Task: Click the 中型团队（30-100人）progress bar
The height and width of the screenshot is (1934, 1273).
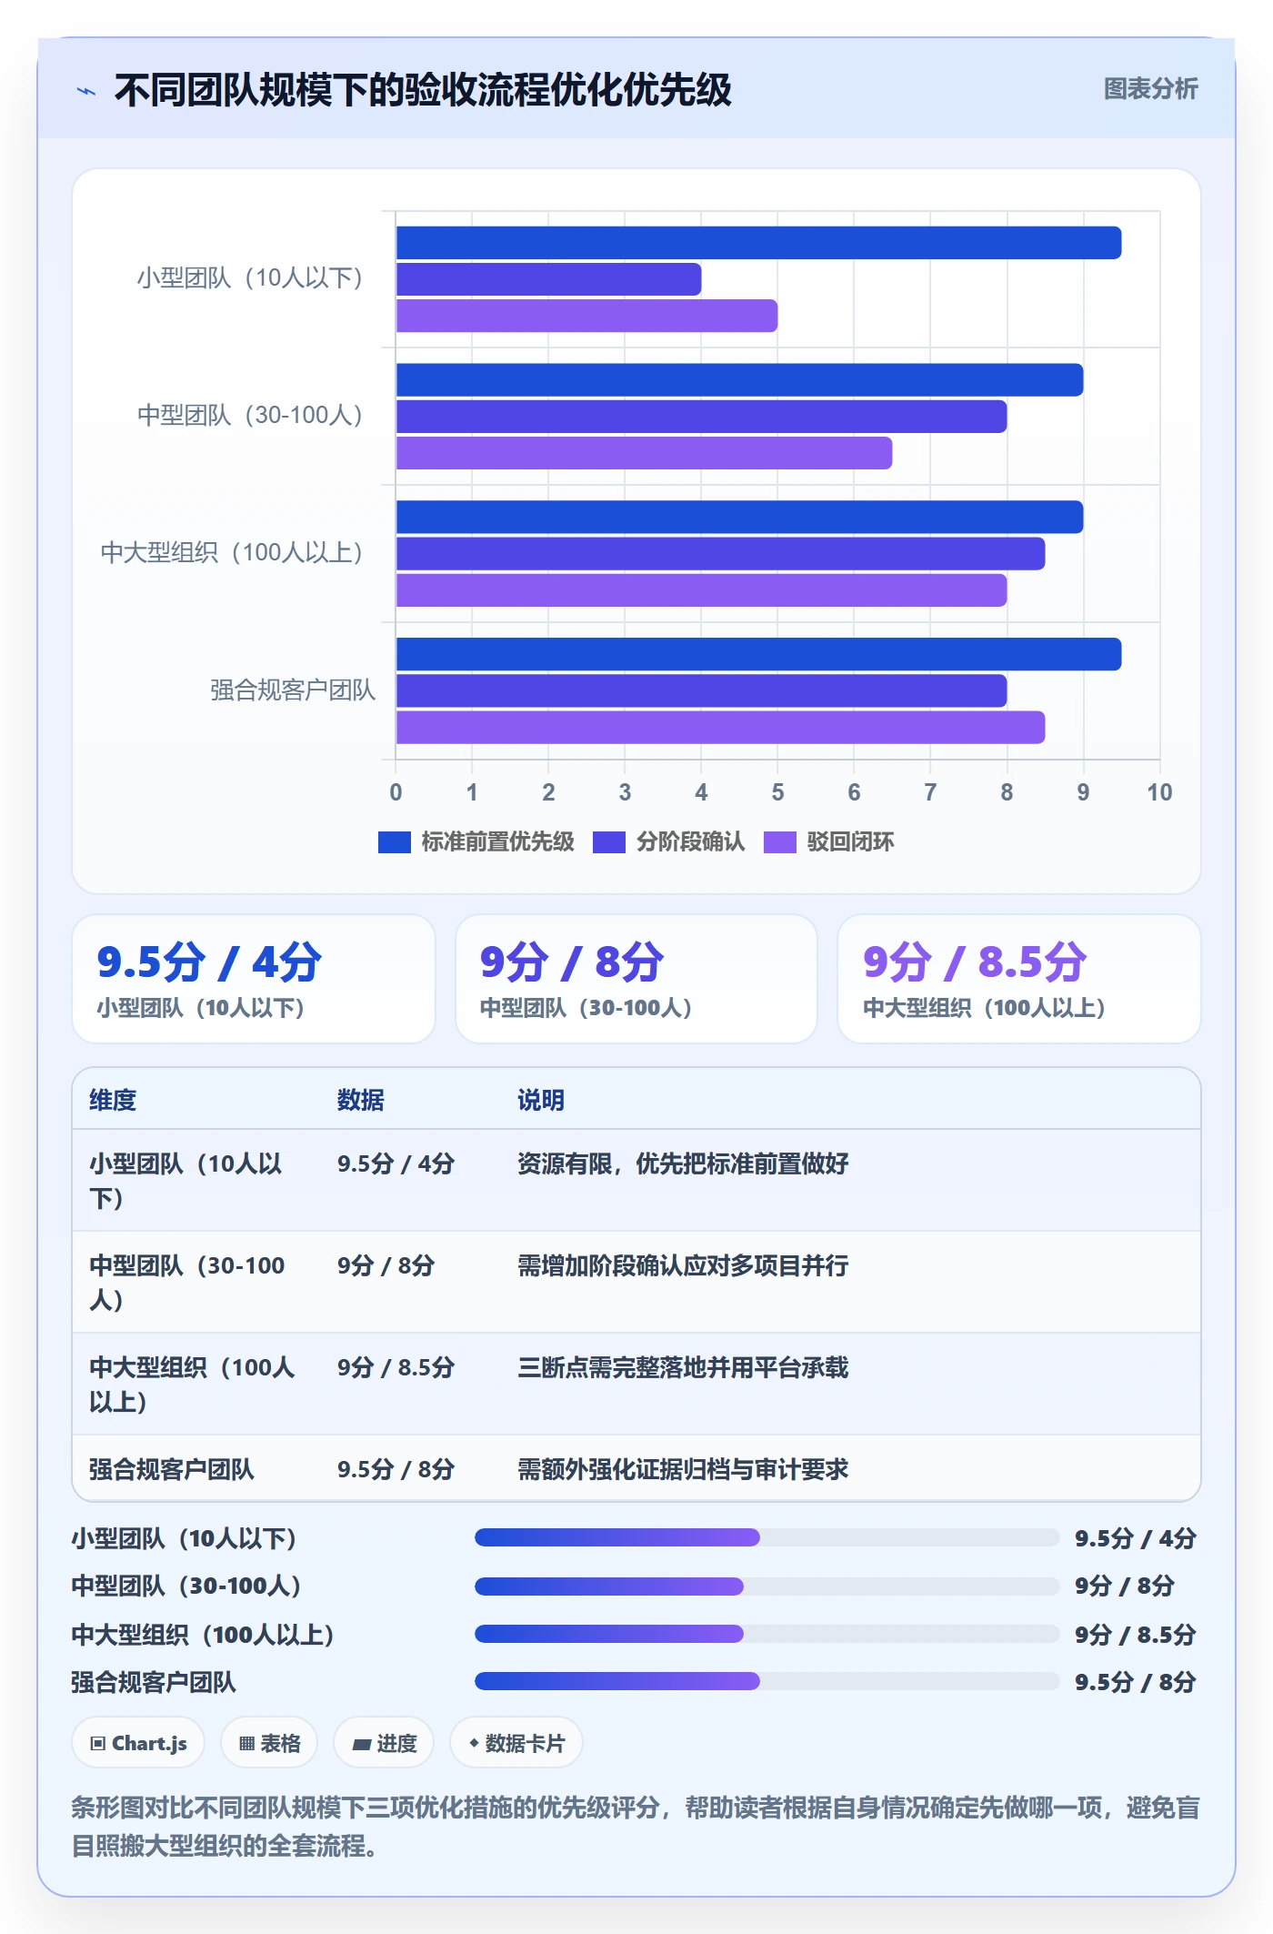Action: (767, 1586)
